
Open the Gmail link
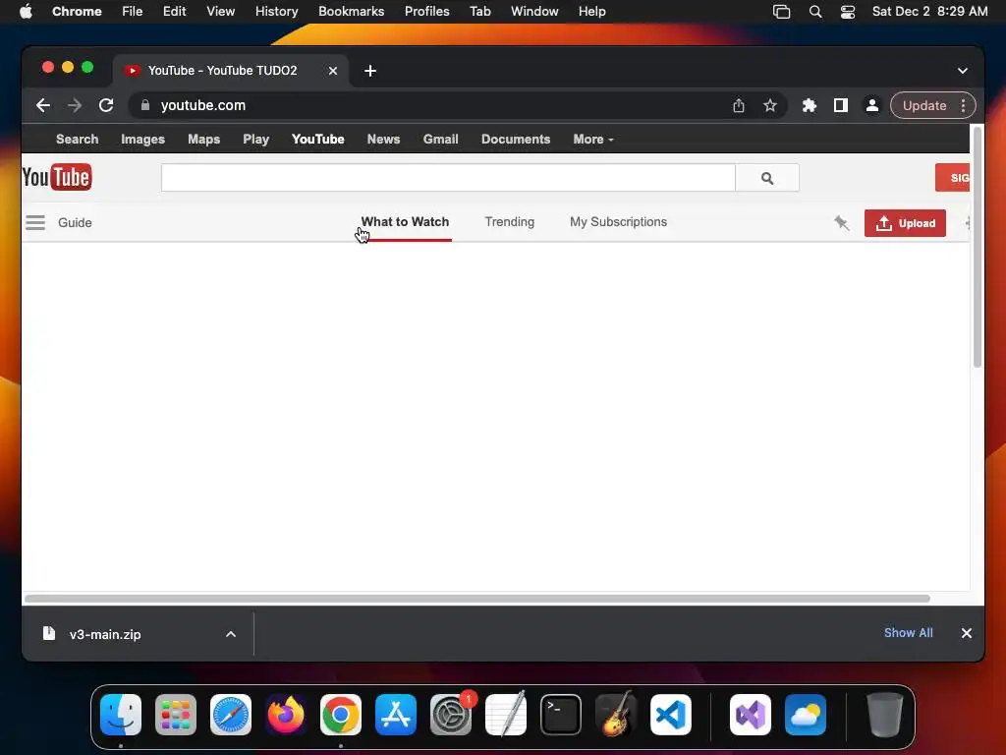[441, 140]
